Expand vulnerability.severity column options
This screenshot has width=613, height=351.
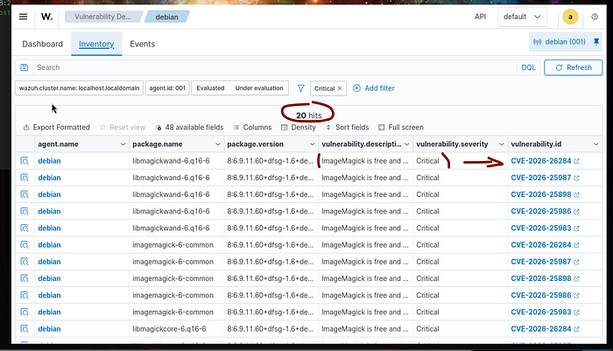click(x=502, y=144)
